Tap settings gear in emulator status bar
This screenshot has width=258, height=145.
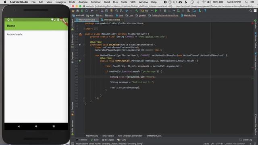pos(8,20)
